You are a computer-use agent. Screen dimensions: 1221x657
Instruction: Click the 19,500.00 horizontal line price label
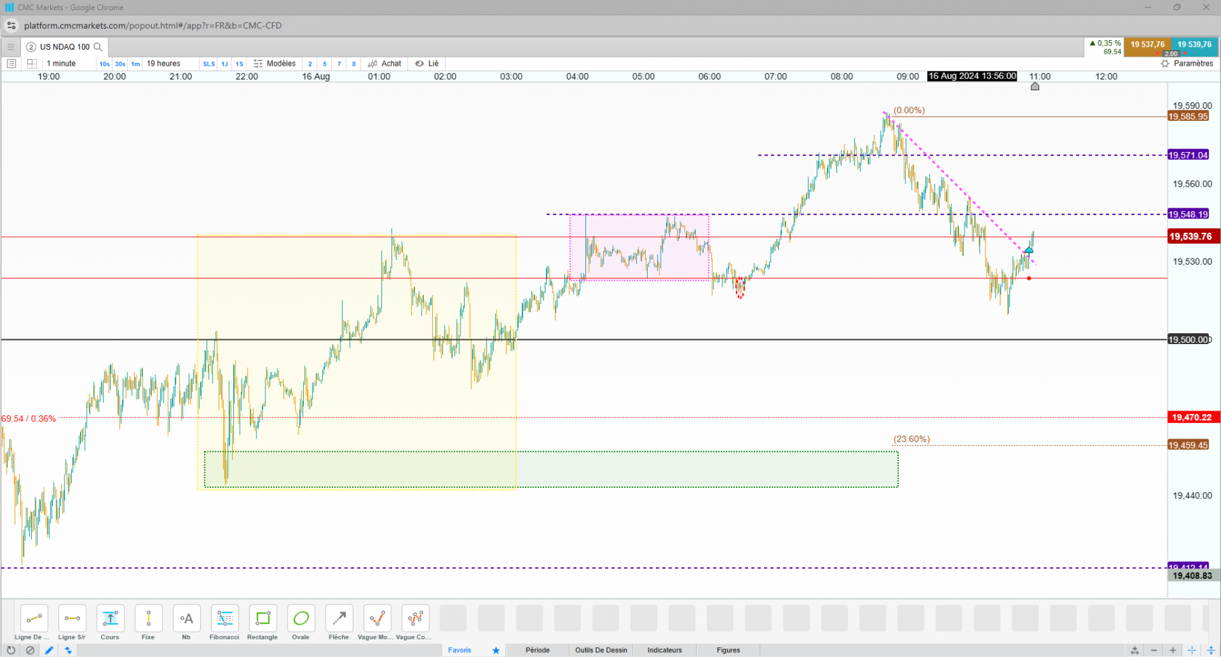tap(1188, 339)
